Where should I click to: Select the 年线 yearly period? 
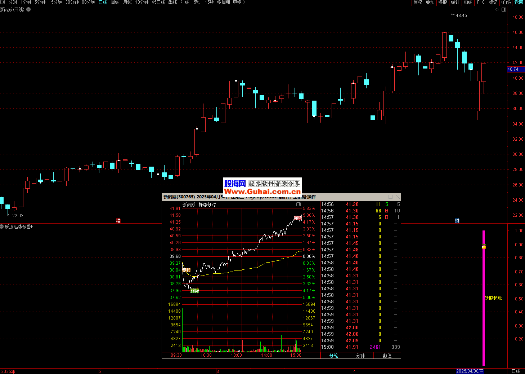click(x=185, y=2)
